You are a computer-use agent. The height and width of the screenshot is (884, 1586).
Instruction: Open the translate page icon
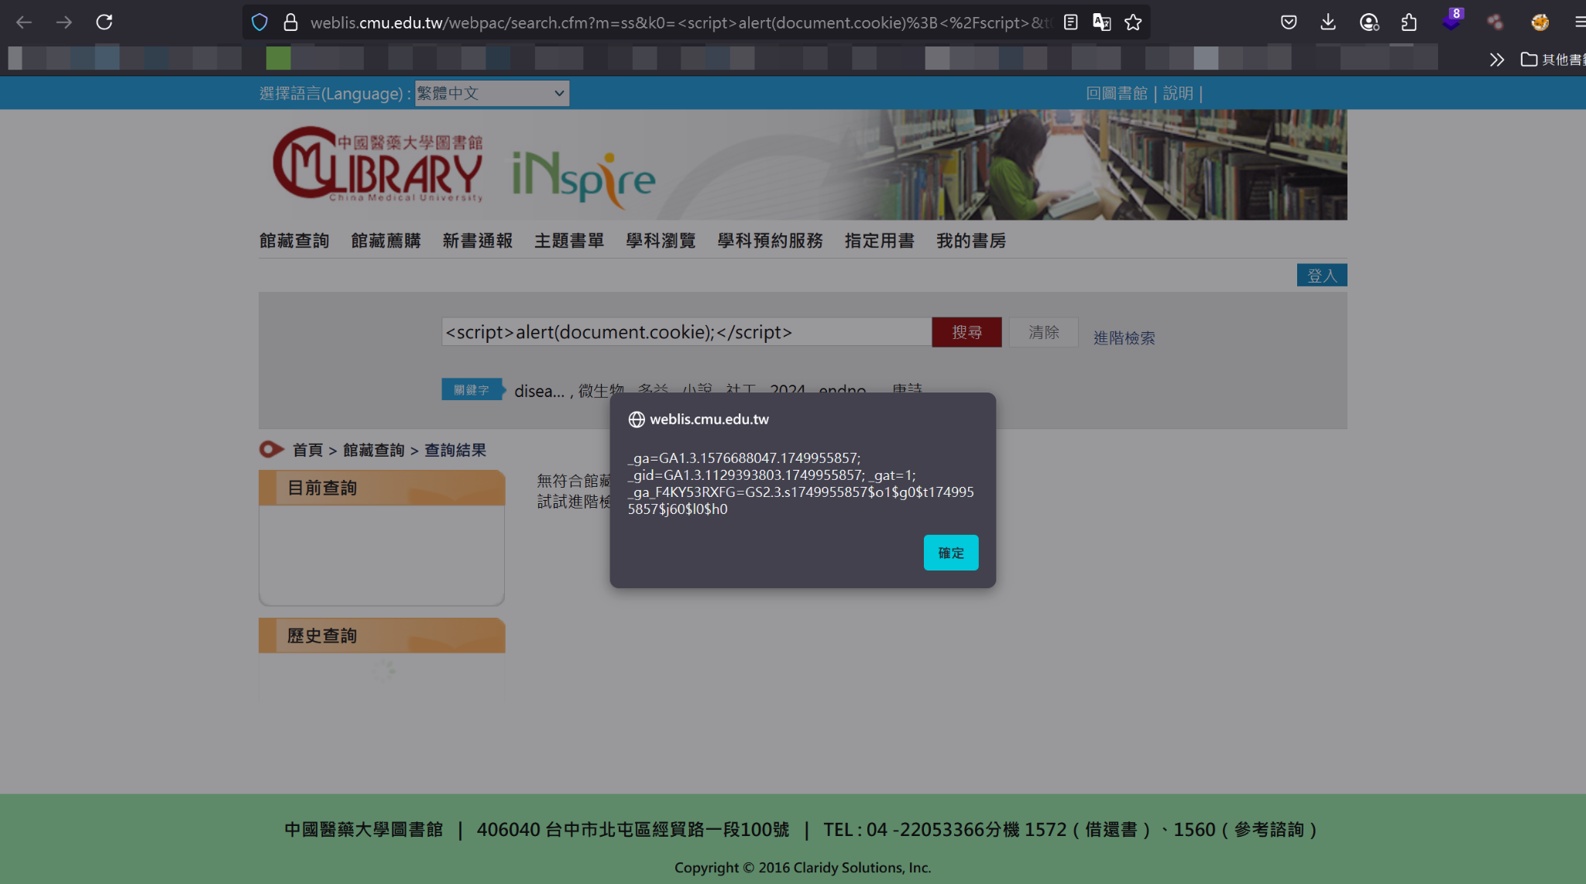pos(1101,22)
